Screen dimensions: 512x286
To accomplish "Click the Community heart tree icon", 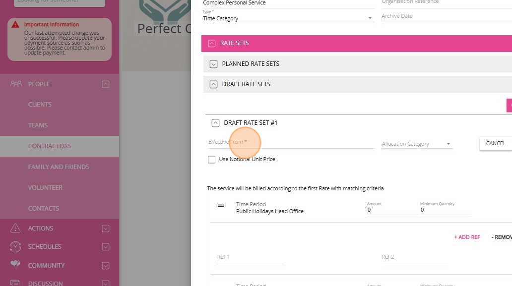I will 15,265.
